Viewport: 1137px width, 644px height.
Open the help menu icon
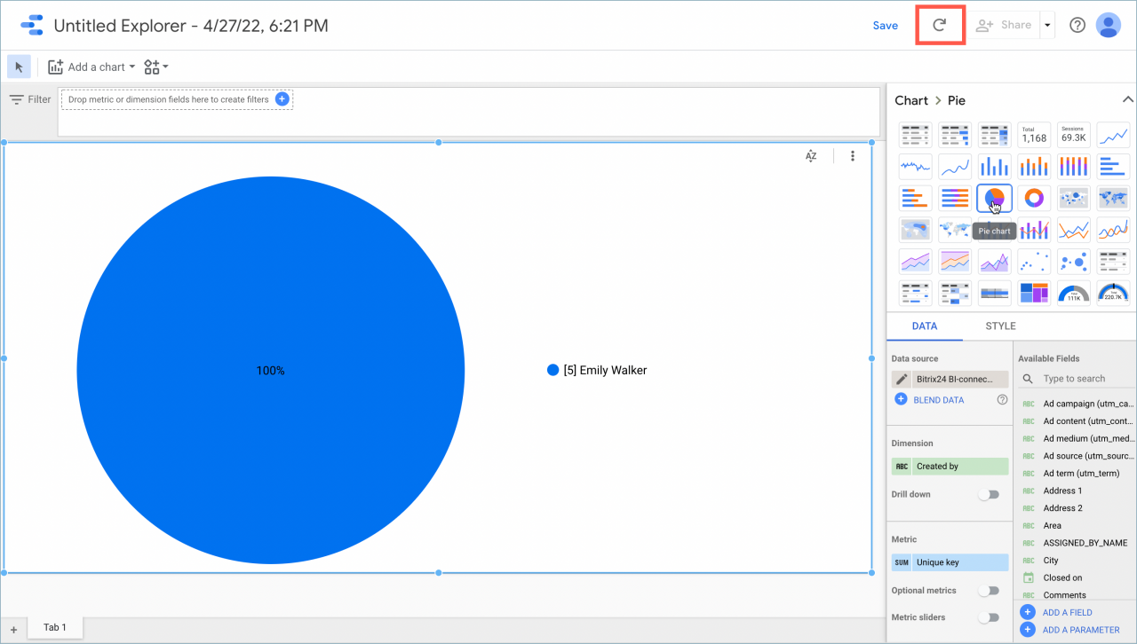(x=1077, y=25)
